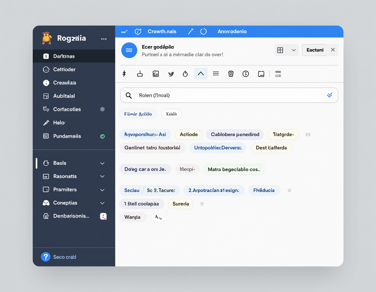Open the trash icon in the toolbar
Screen dimensions: 376x292
231,74
